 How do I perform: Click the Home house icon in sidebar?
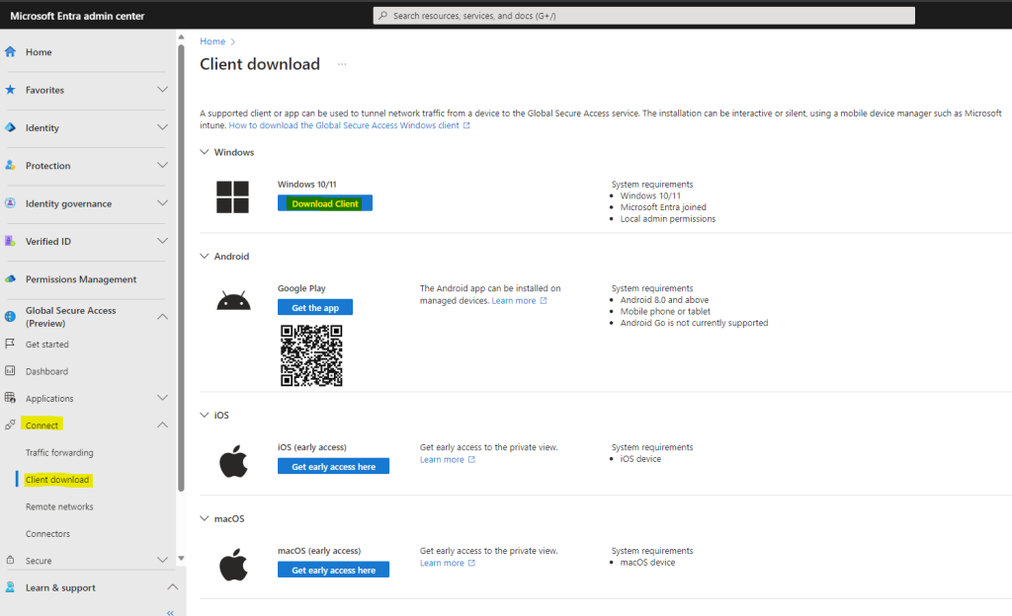10,51
